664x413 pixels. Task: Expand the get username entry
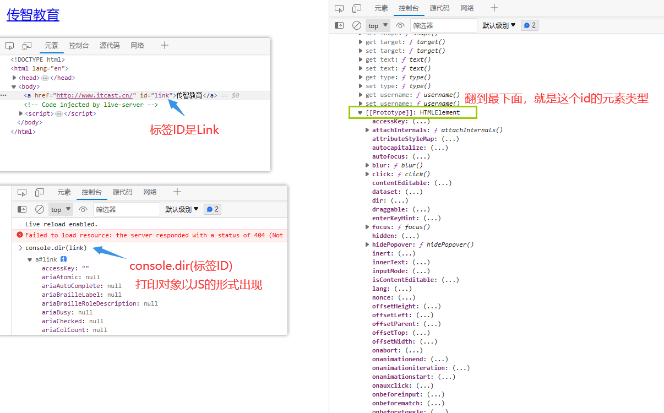(361, 95)
